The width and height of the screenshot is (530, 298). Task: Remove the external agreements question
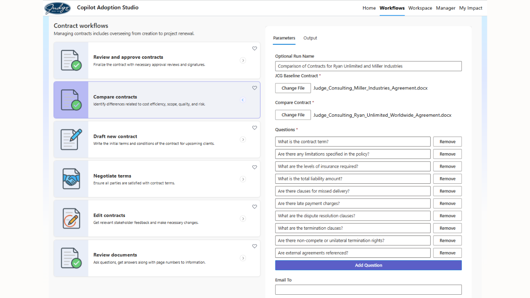click(448, 253)
